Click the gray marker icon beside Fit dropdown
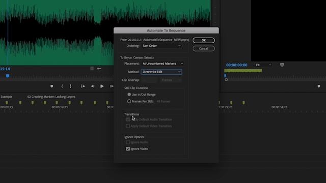This screenshot has height=183, width=326. pyautogui.click(x=282, y=65)
